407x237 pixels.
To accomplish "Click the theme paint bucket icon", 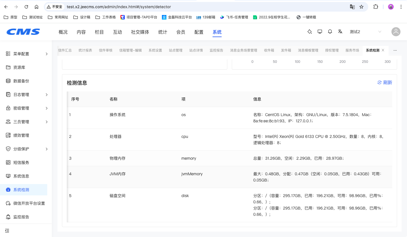I will pyautogui.click(x=310, y=32).
